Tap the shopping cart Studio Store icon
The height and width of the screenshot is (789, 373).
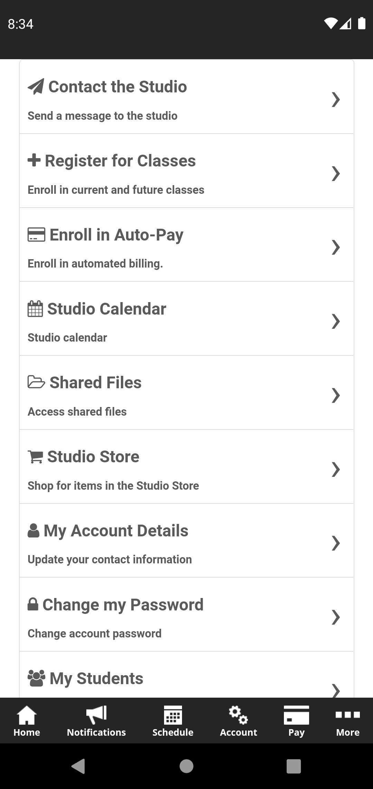pyautogui.click(x=35, y=456)
